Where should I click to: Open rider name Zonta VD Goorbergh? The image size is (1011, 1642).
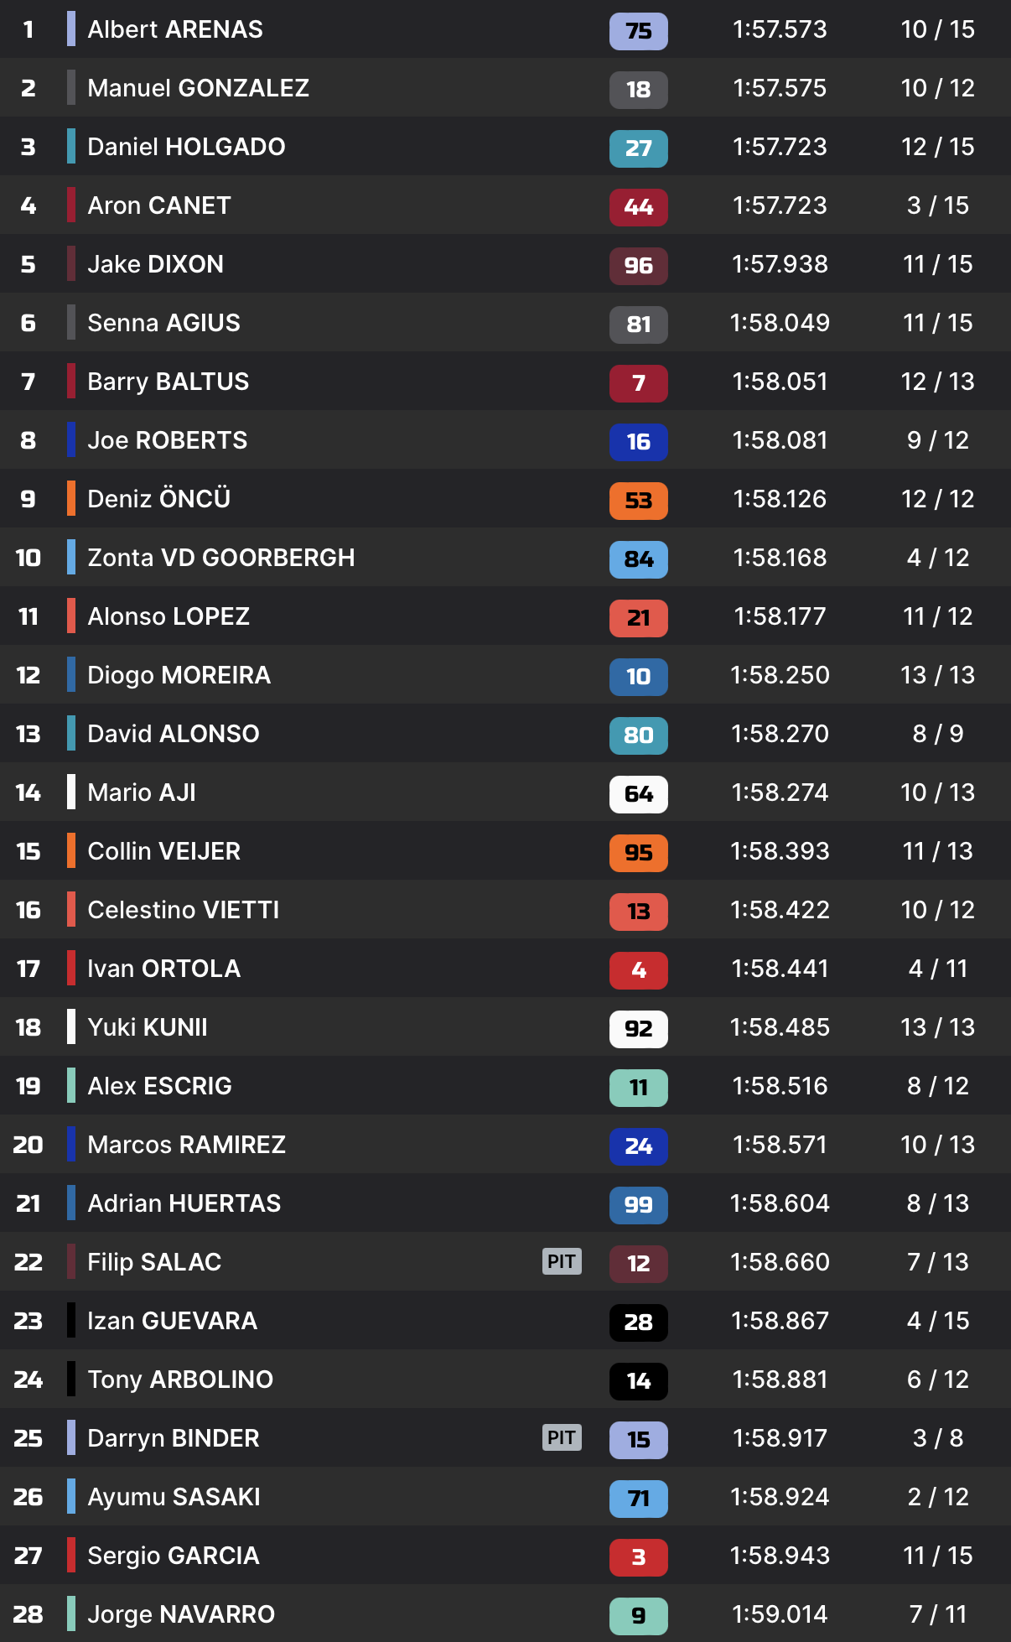[220, 558]
